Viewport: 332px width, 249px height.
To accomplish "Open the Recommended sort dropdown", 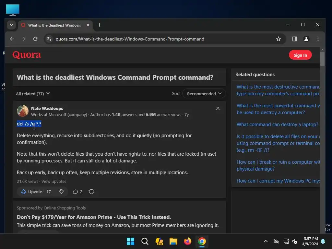I will pos(204,94).
